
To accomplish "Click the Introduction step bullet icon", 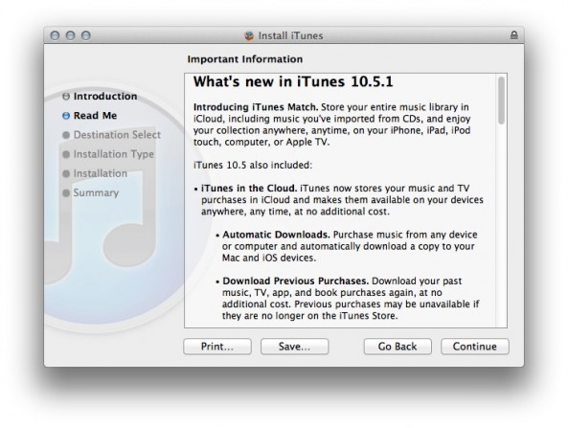I will pyautogui.click(x=66, y=97).
